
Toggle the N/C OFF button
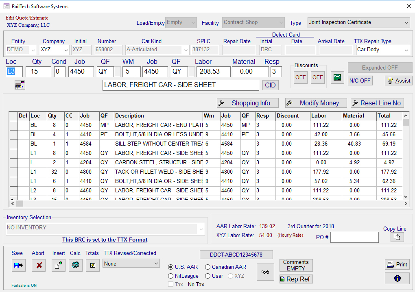point(360,81)
